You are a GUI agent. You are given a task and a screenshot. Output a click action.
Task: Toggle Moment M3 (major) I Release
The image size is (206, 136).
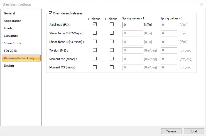pos(95,67)
